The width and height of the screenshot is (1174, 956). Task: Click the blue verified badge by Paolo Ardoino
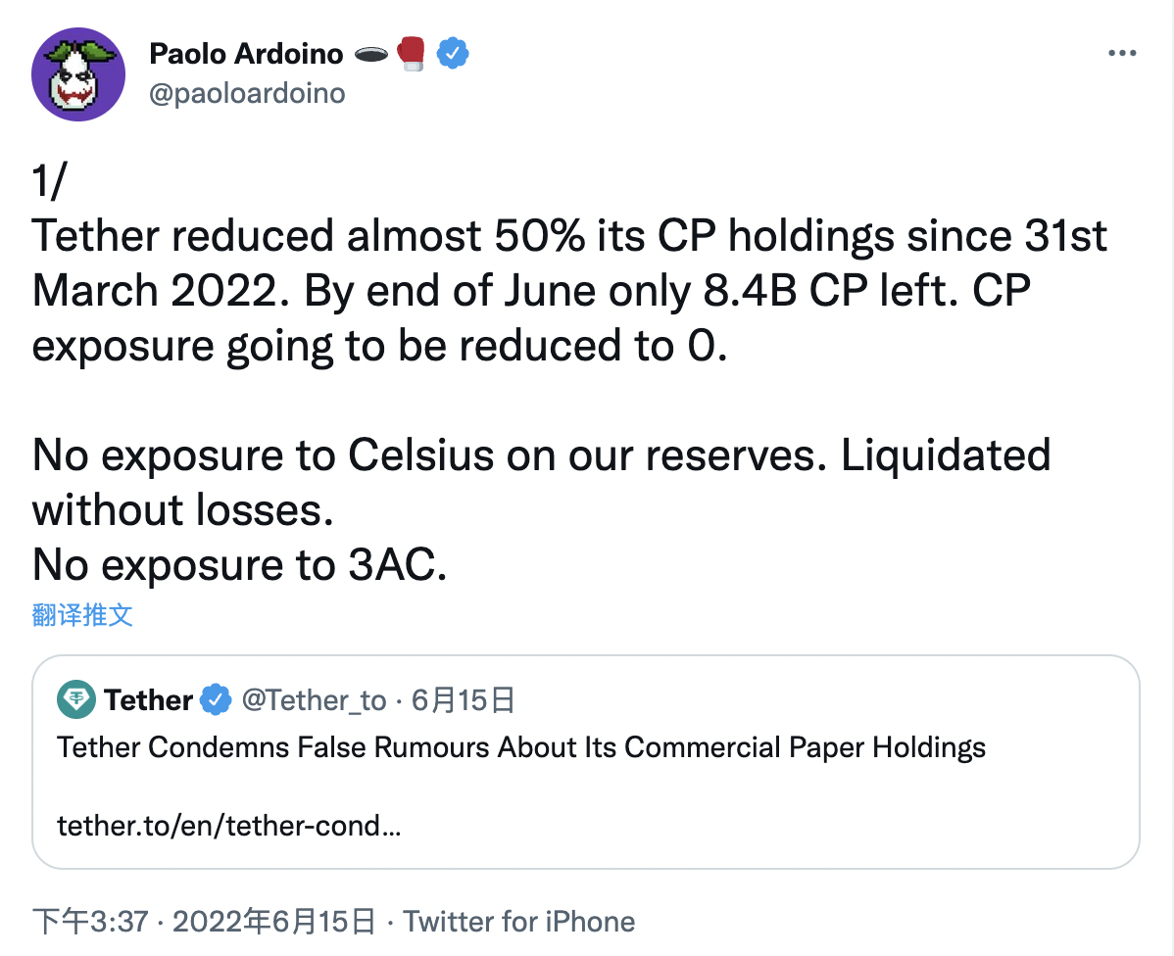pyautogui.click(x=453, y=53)
